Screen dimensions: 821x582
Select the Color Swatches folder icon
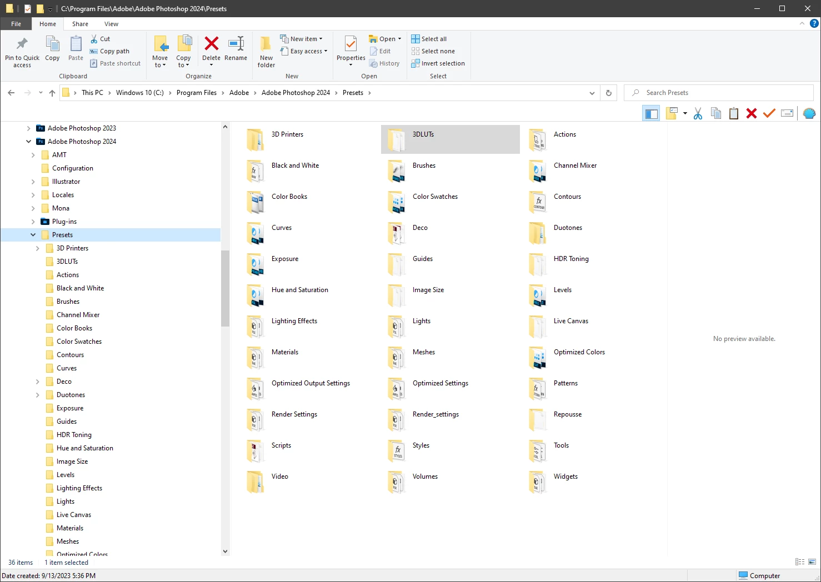pos(396,202)
